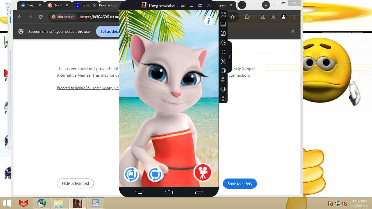
Task: Click the taskbar clock showing 11:39 PM
Action: pos(360,203)
